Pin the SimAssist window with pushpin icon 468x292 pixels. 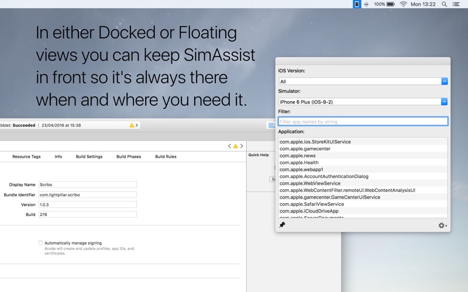coord(282,225)
